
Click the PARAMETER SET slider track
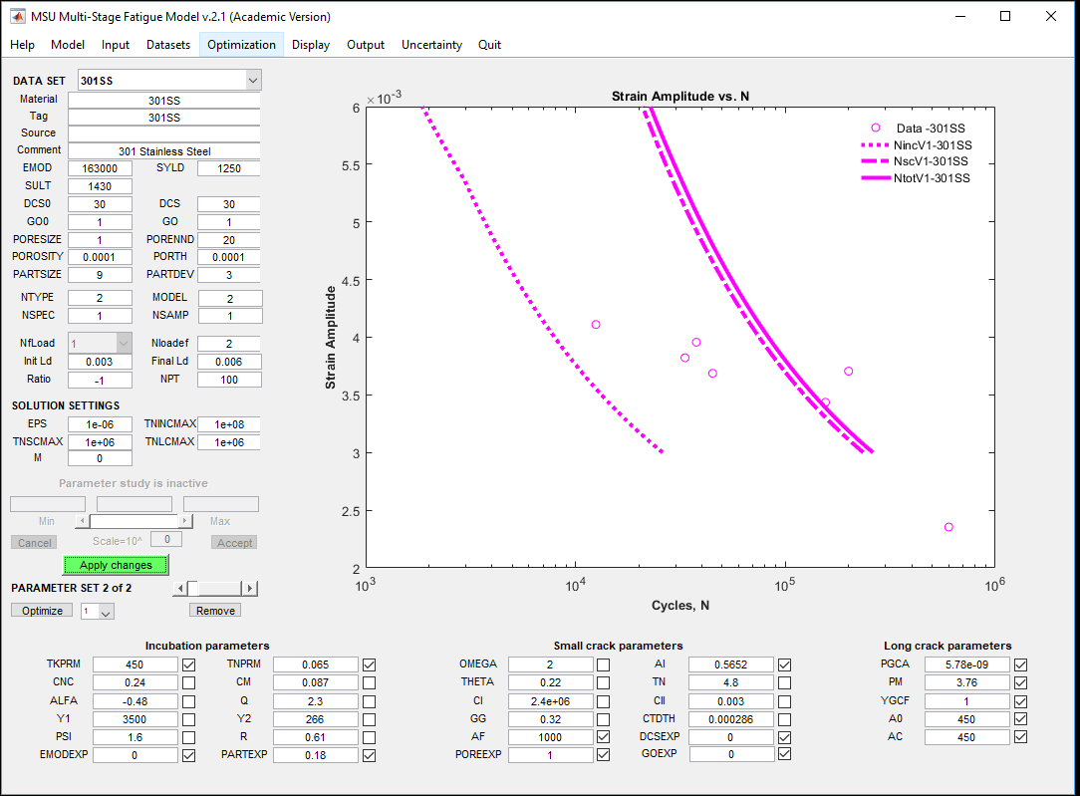coord(219,589)
